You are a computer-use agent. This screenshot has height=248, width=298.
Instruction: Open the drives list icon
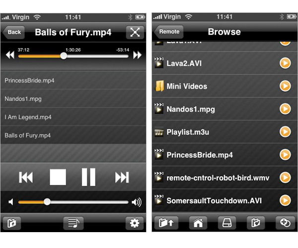click(227, 223)
